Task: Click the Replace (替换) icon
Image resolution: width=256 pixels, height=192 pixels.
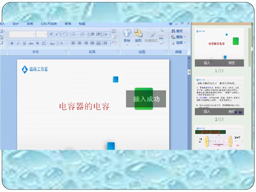Action: click(173, 37)
